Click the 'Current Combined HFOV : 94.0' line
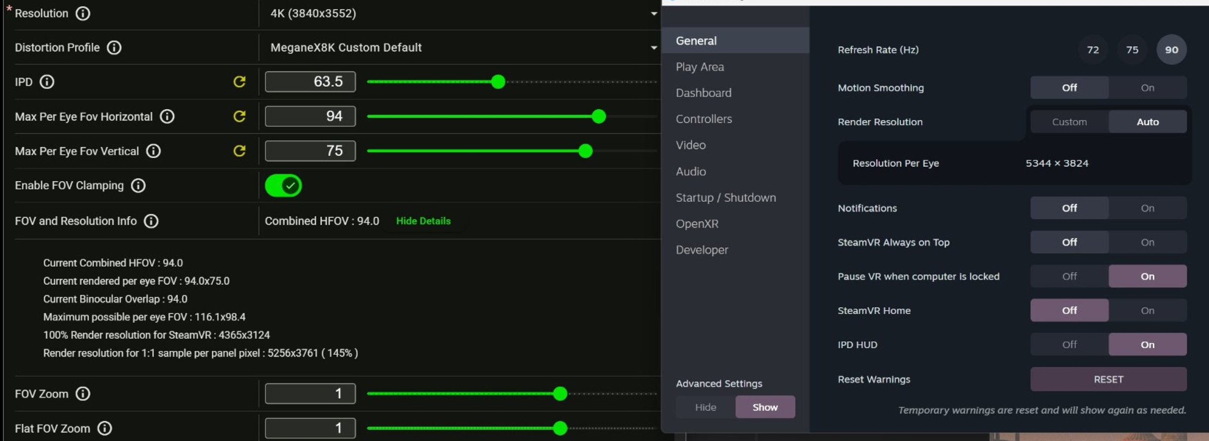Image resolution: width=1209 pixels, height=441 pixels. point(113,263)
